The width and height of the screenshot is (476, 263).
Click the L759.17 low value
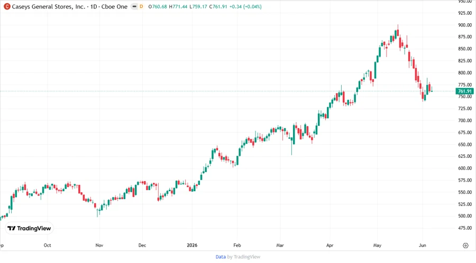198,7
